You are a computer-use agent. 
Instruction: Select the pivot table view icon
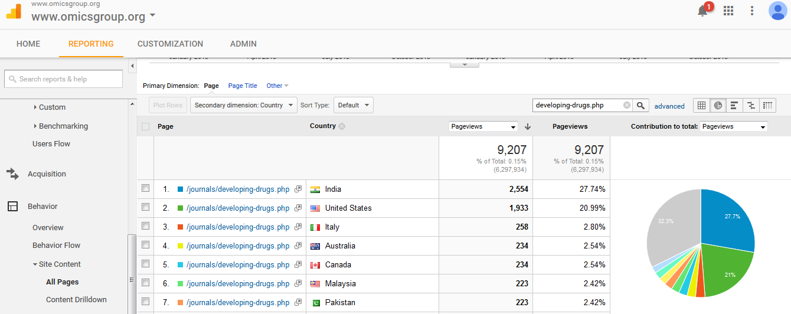pos(767,106)
